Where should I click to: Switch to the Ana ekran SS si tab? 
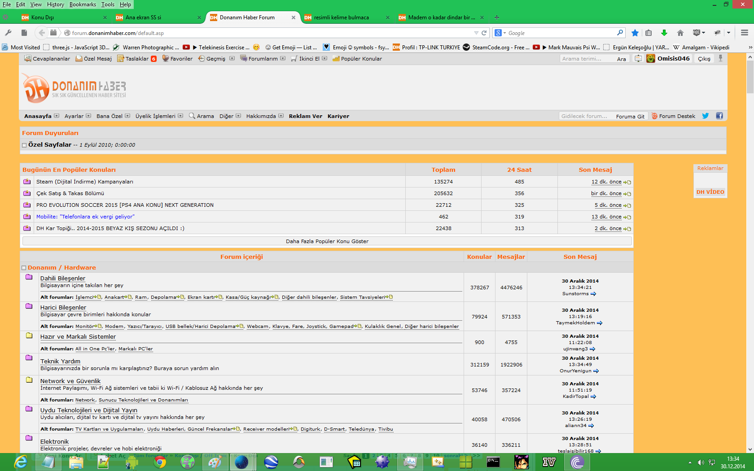158,17
